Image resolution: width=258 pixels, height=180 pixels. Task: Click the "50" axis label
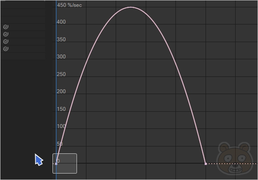(x=60, y=144)
